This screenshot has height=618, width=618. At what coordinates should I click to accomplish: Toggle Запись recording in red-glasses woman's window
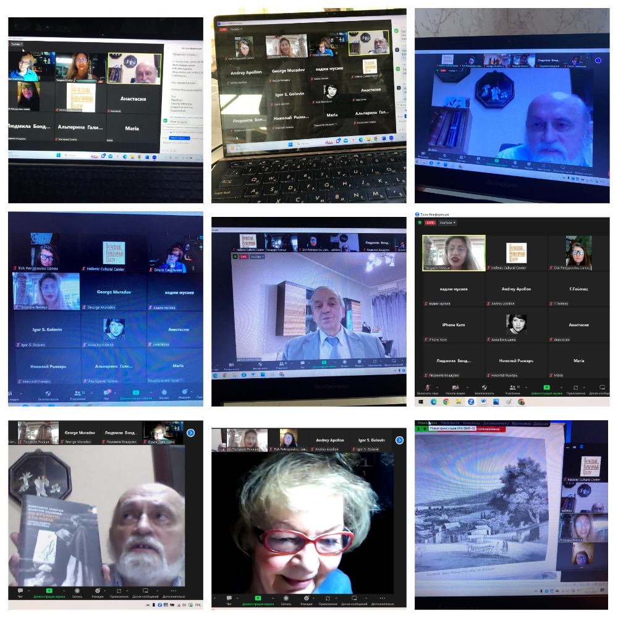coord(286,600)
